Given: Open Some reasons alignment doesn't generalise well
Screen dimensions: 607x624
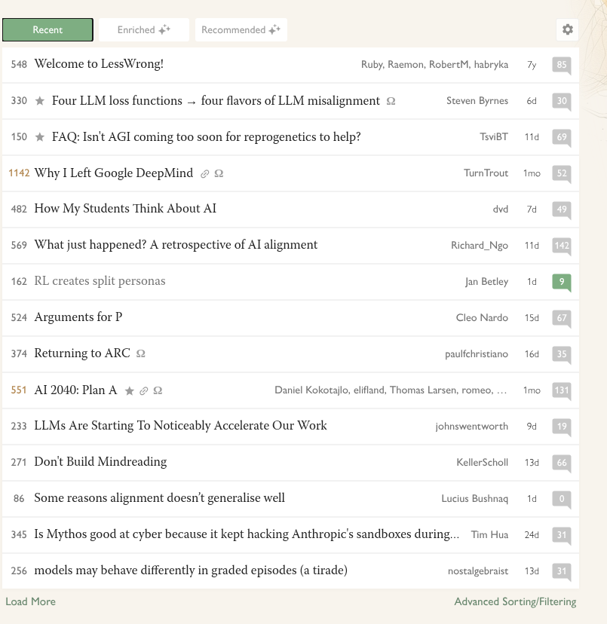Looking at the screenshot, I should [x=159, y=498].
